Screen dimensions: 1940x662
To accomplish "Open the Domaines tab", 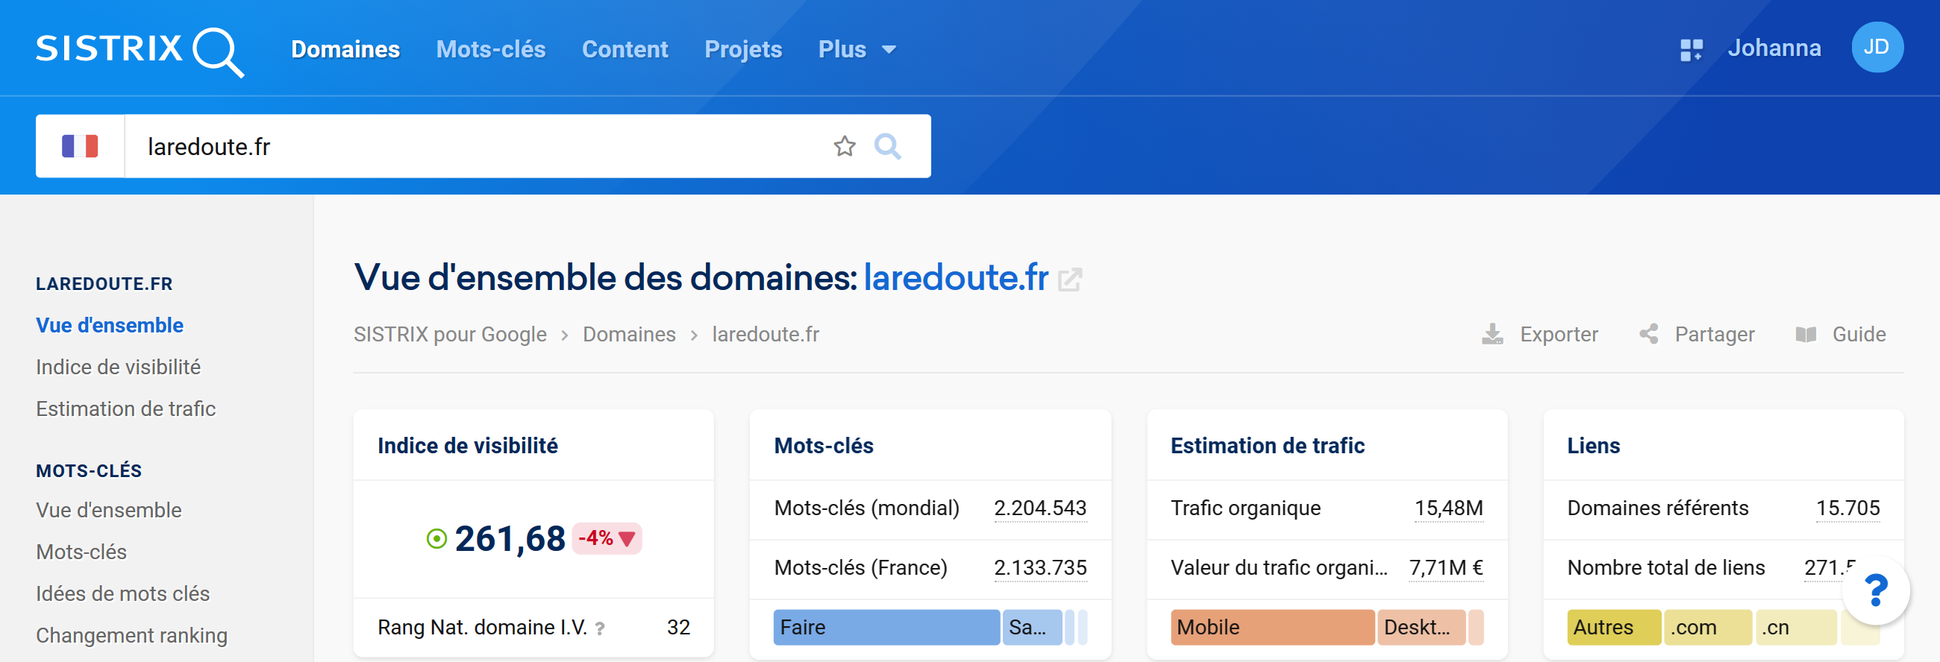I will pyautogui.click(x=345, y=50).
